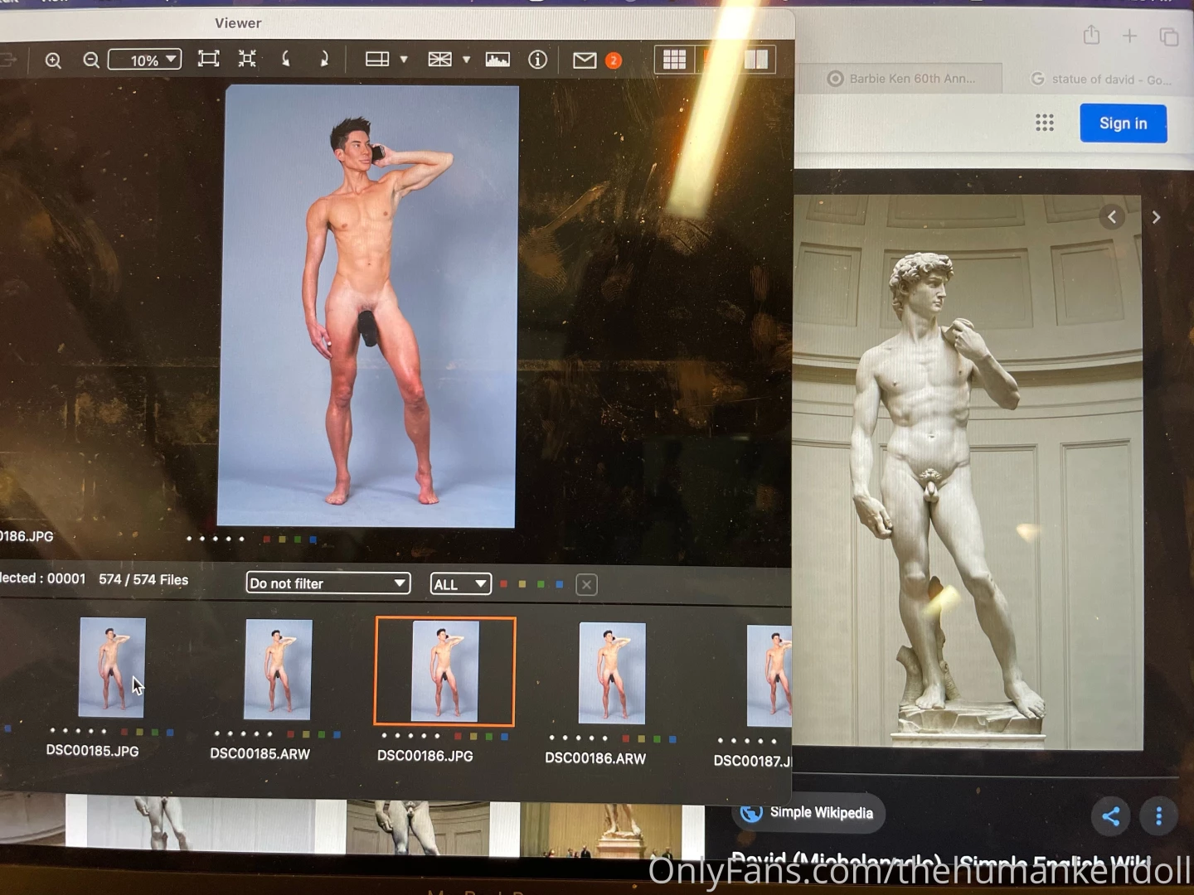Filter by red color label
1194x895 pixels.
503,584
